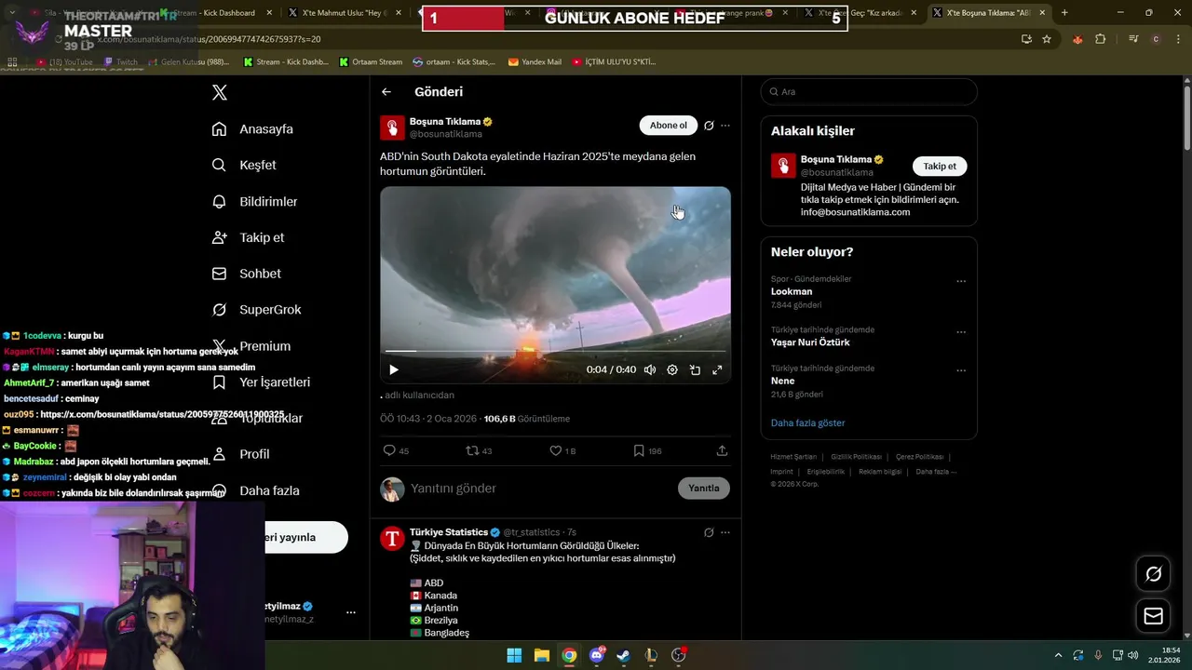The height and width of the screenshot is (670, 1192).
Task: Open video settings gear
Action: (x=672, y=369)
